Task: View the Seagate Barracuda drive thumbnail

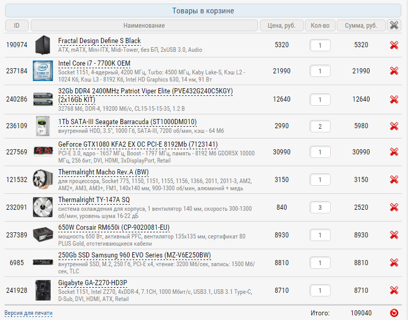Action: (x=43, y=126)
